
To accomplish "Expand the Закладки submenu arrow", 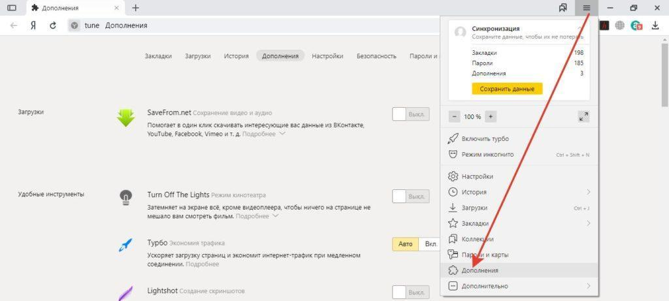I will click(x=589, y=223).
